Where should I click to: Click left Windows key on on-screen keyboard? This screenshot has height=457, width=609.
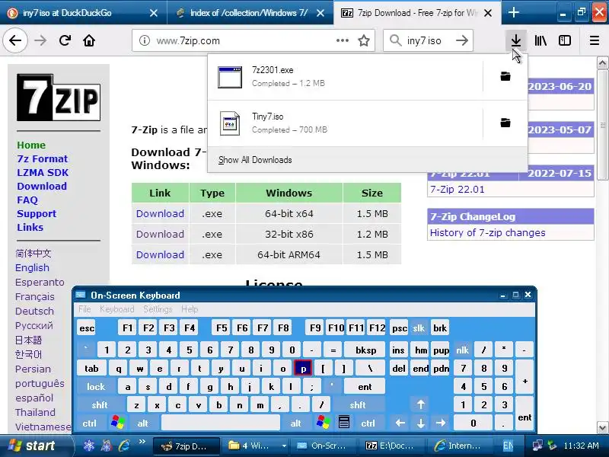(x=118, y=423)
